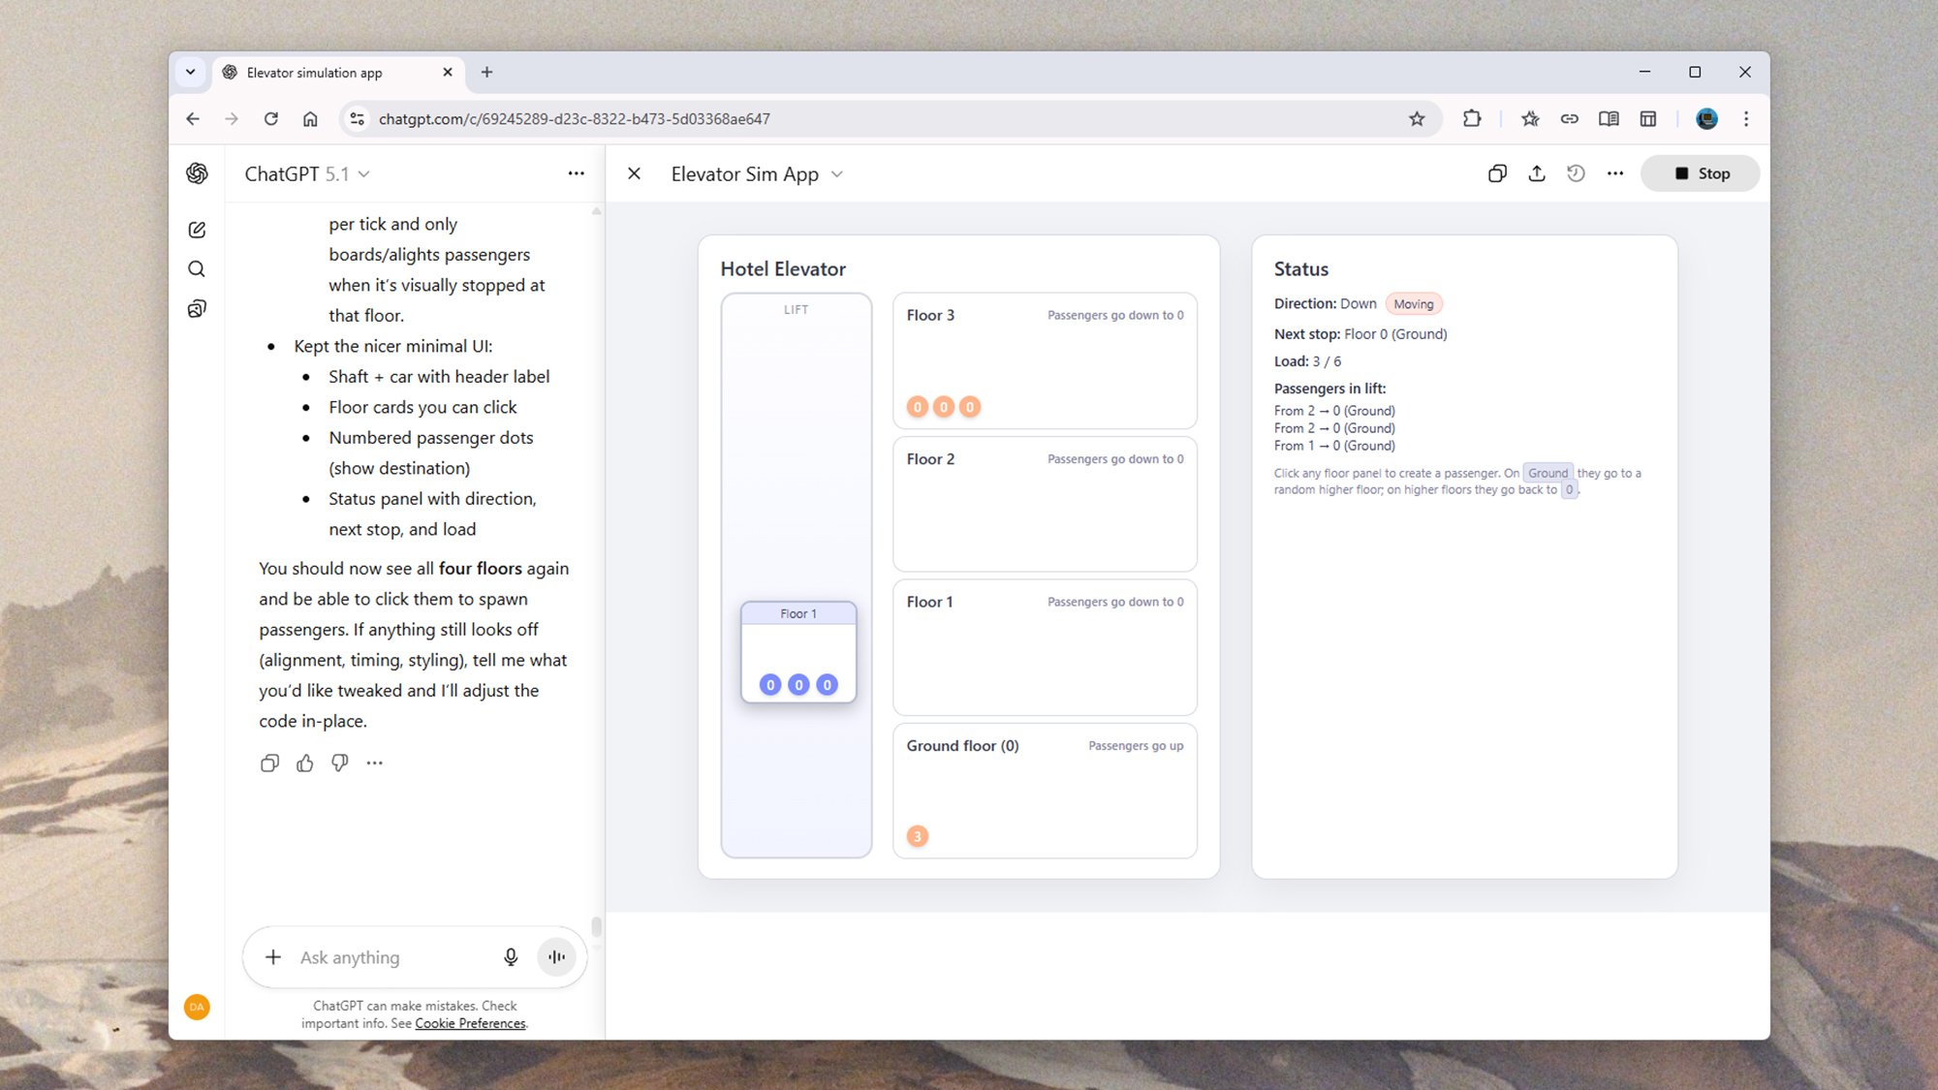1938x1090 pixels.
Task: Open canvas more options ellipsis
Action: [1614, 173]
